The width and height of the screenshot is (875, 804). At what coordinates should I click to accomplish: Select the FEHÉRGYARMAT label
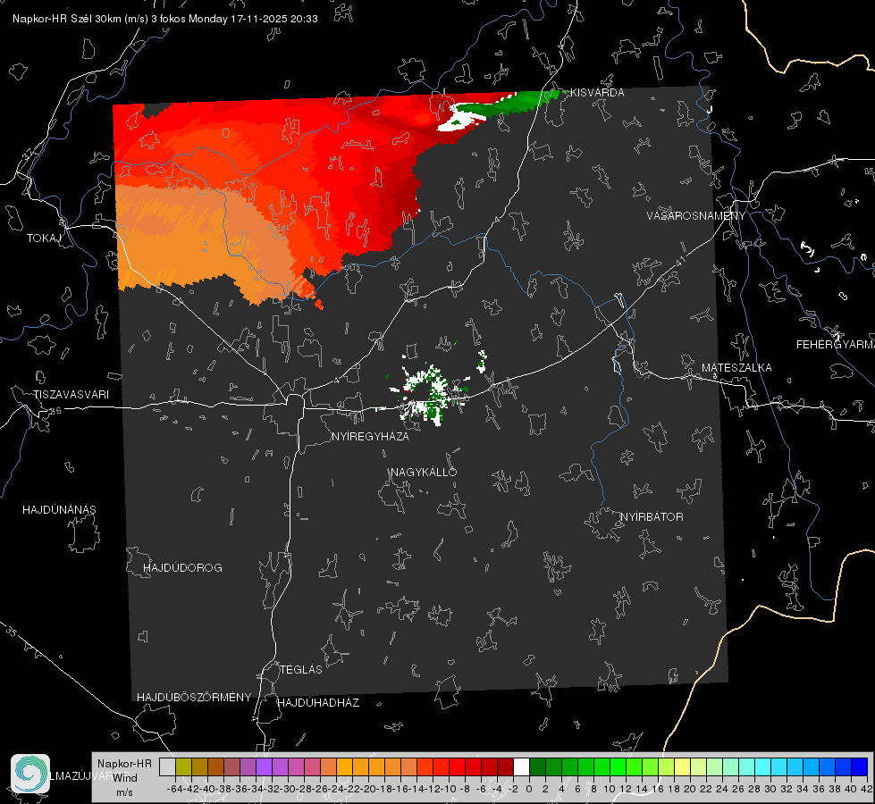(x=835, y=345)
